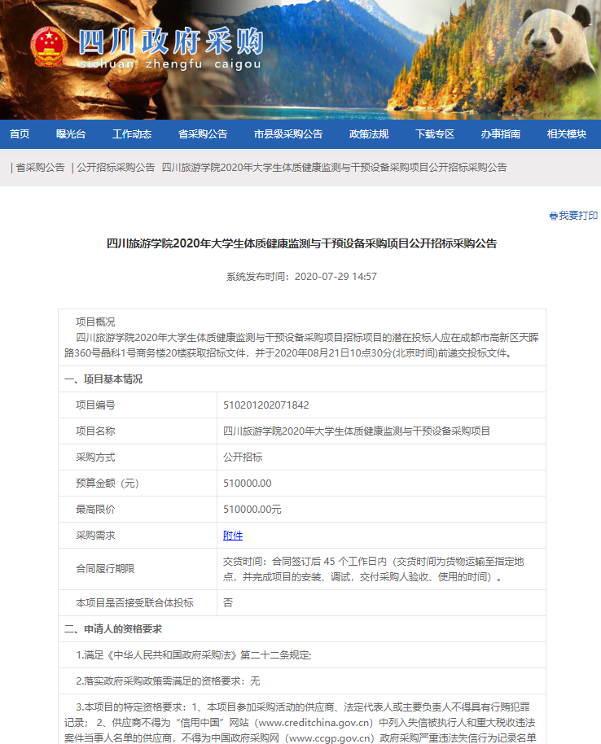Image resolution: width=601 pixels, height=744 pixels.
Task: Click the printer icon beside 我要打印
Action: click(554, 216)
